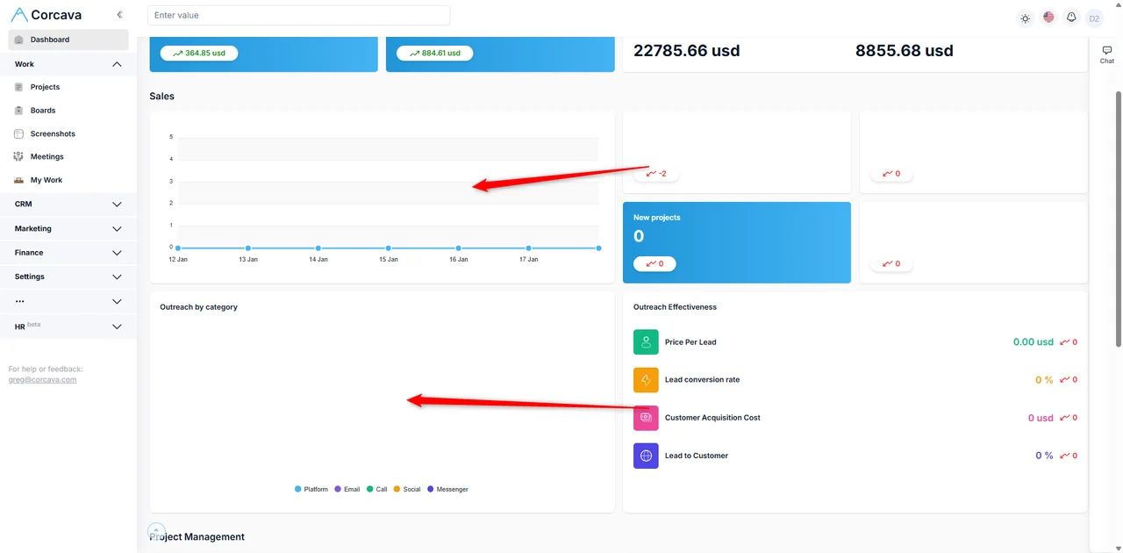Click the Lead to Customer globe icon
1123x553 pixels.
(x=646, y=456)
